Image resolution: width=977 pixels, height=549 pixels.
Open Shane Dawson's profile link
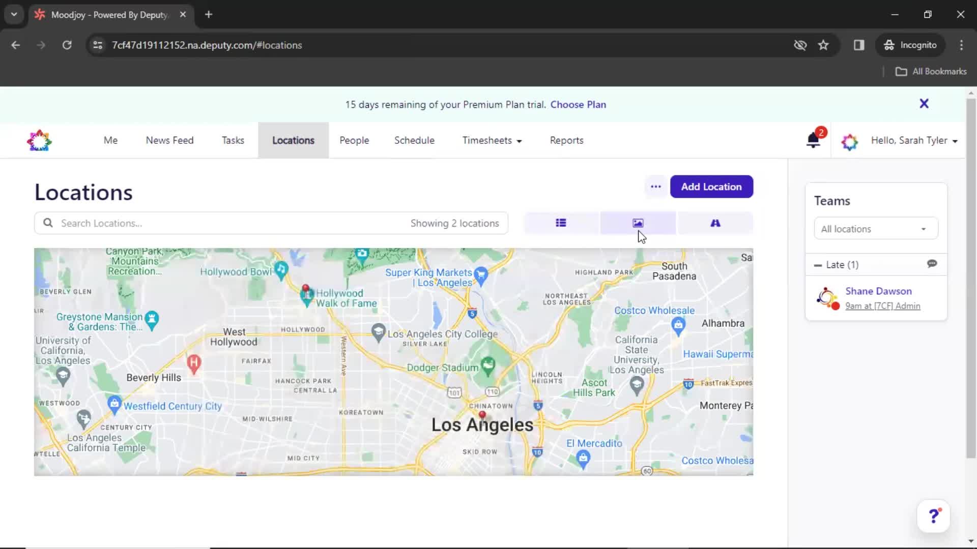tap(878, 291)
